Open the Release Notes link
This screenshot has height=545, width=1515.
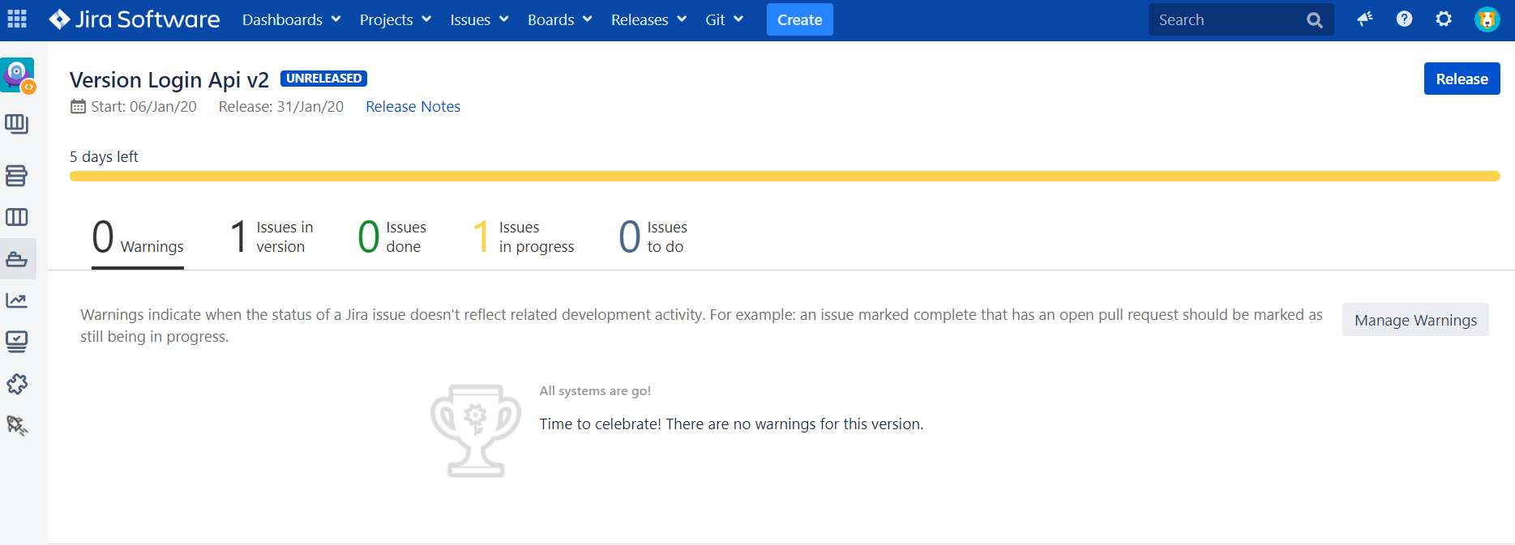413,106
